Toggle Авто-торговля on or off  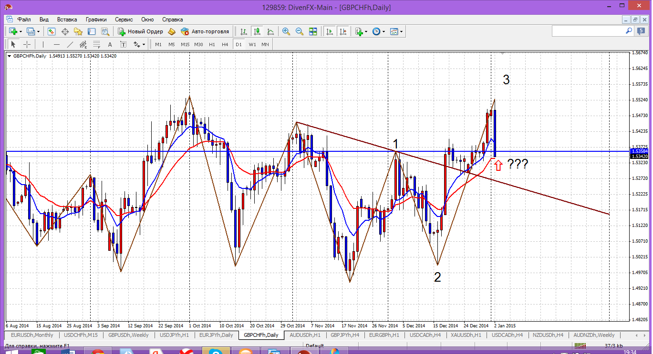click(205, 31)
